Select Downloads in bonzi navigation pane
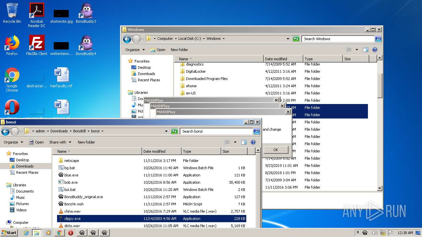The width and height of the screenshot is (422, 237). (25, 166)
